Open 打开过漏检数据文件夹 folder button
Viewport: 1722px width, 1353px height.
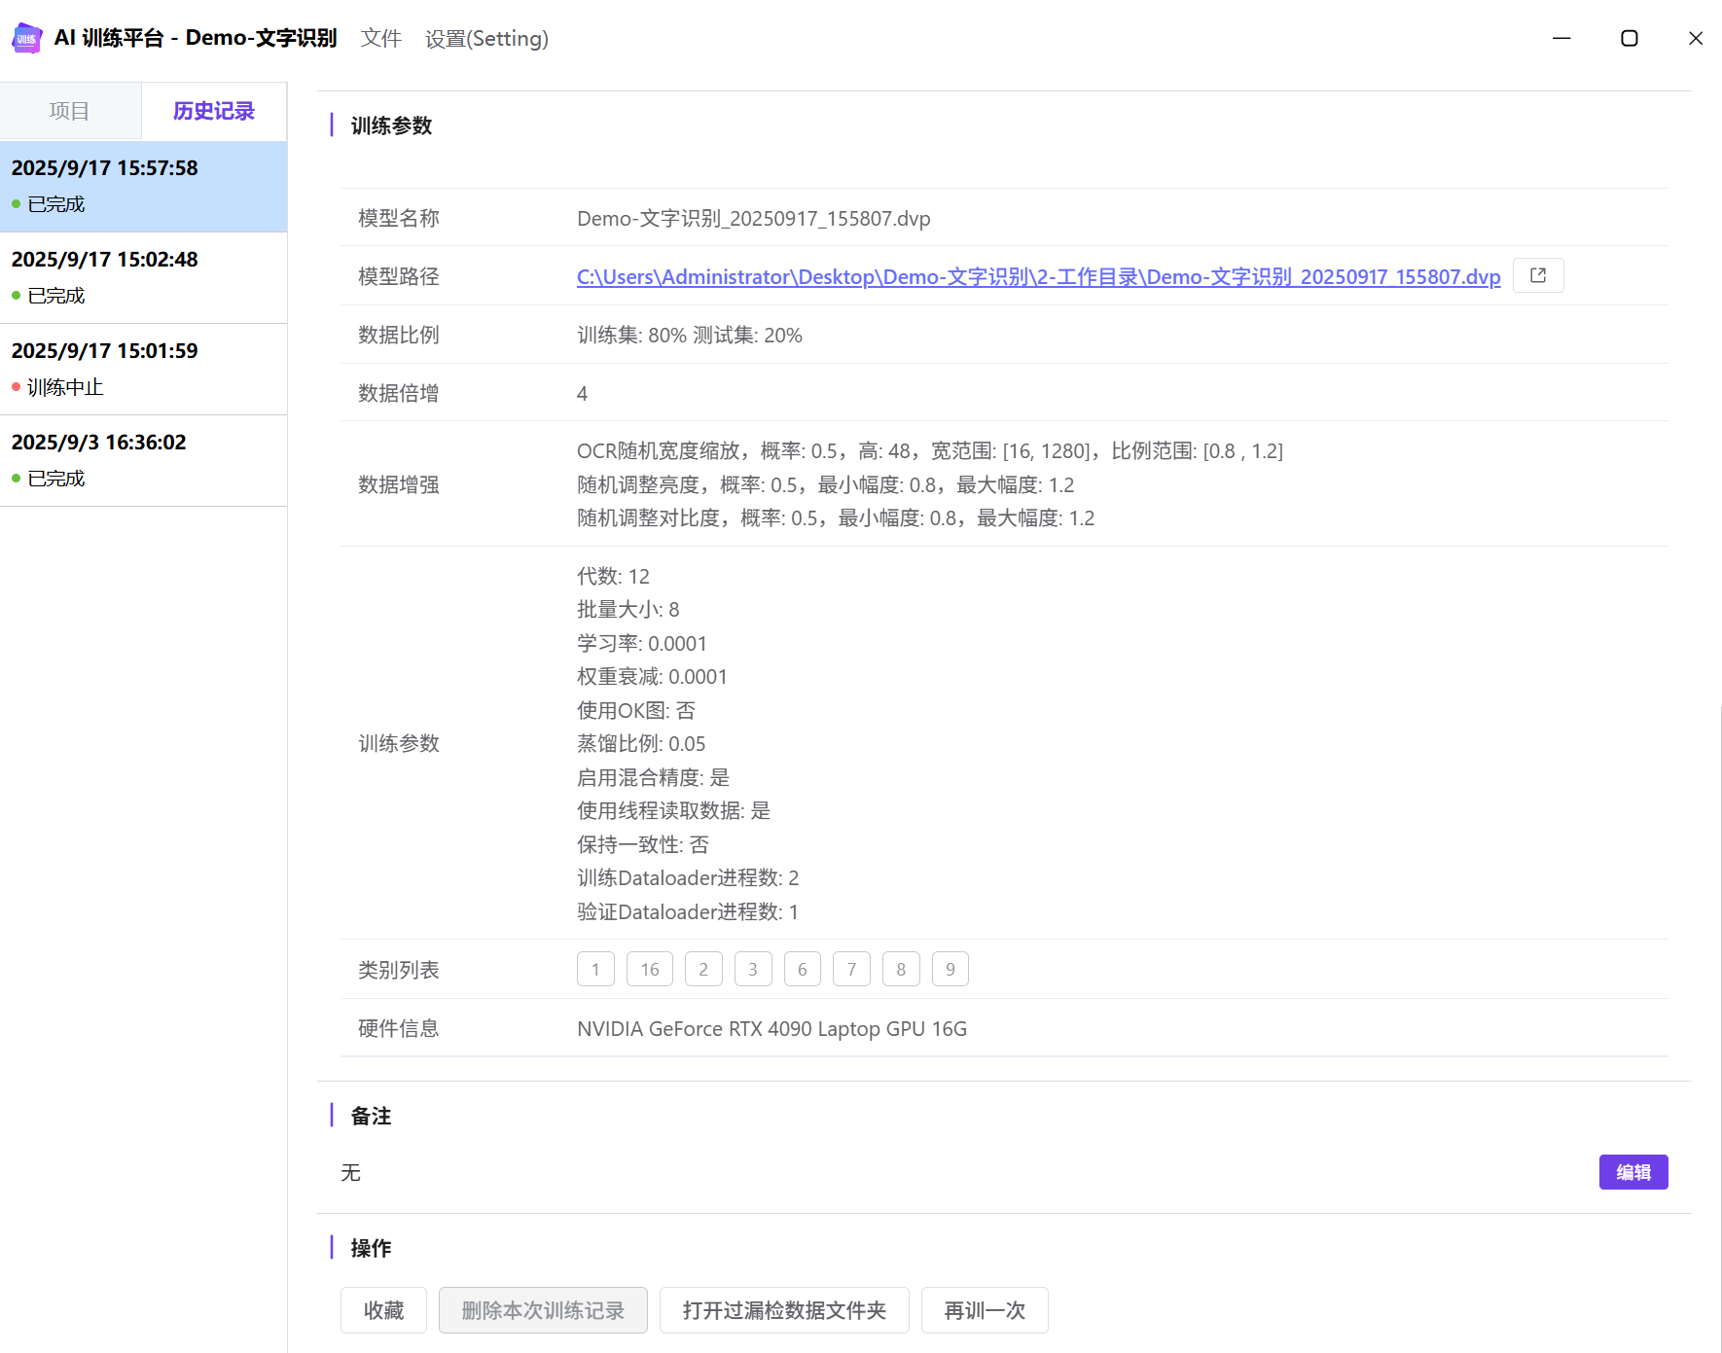tap(784, 1310)
